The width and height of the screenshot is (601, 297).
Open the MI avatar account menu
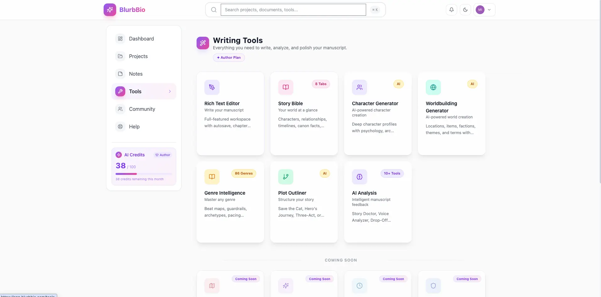pos(480,10)
